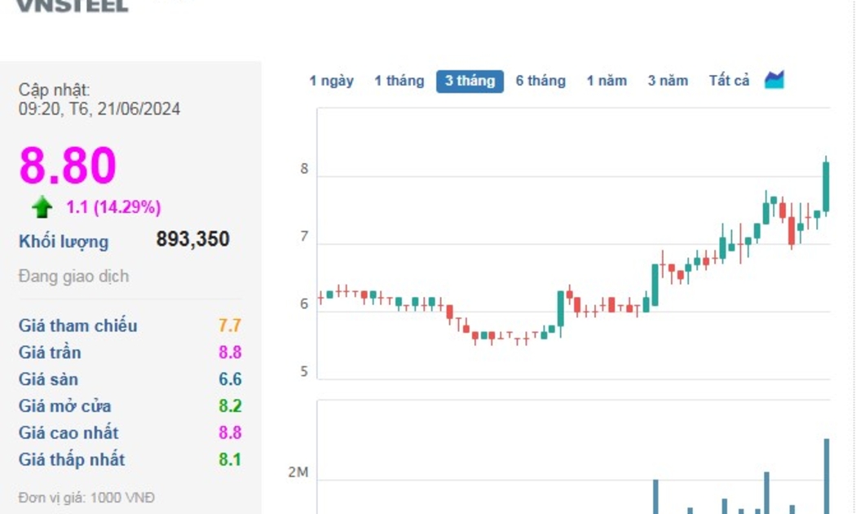Click the Đang giao dịch status text
856x514 pixels.
pyautogui.click(x=73, y=277)
